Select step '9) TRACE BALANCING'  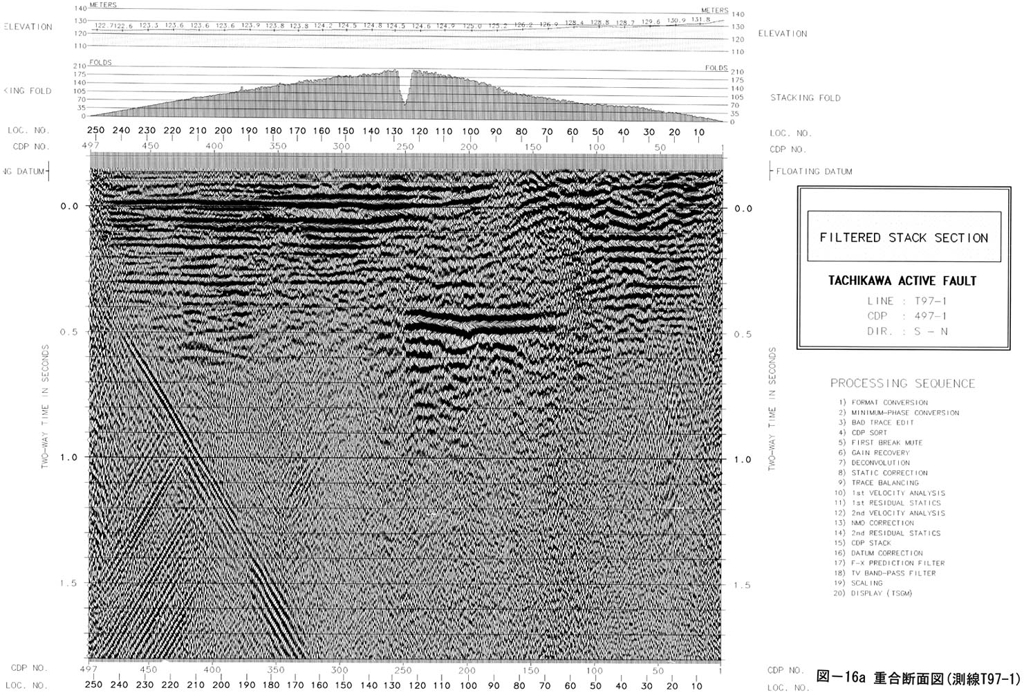(878, 483)
